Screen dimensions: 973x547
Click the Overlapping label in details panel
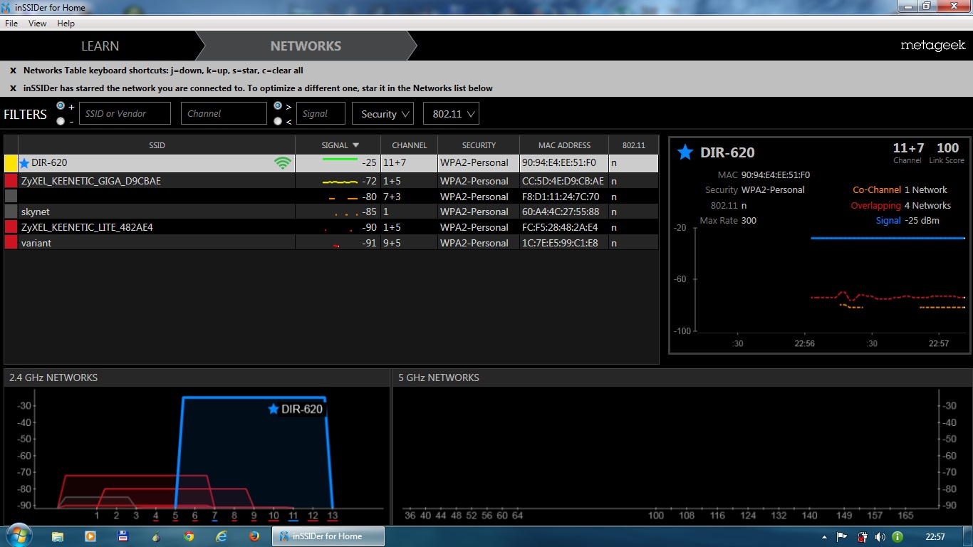pos(876,206)
